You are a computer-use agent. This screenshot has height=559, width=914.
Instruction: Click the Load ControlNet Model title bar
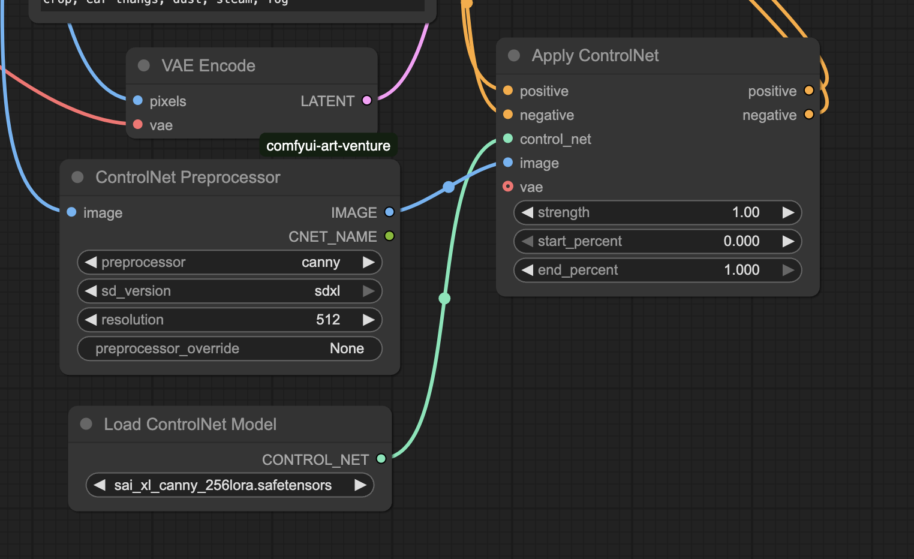230,424
